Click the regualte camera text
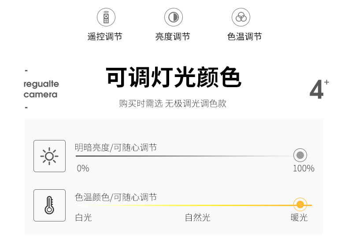 tap(41, 89)
